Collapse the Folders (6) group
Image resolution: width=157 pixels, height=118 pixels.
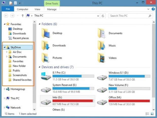point(40,24)
